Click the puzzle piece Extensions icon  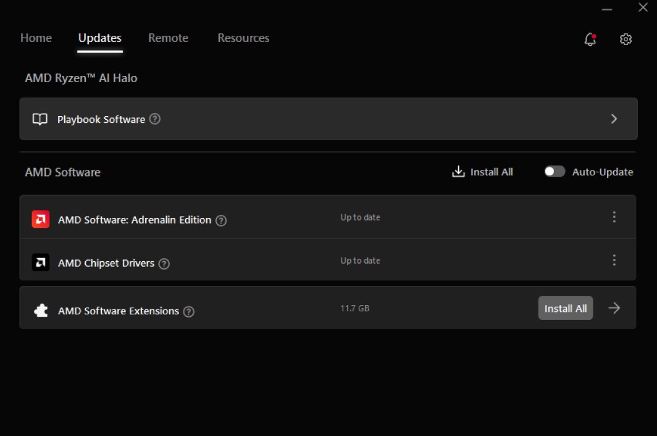pos(41,311)
